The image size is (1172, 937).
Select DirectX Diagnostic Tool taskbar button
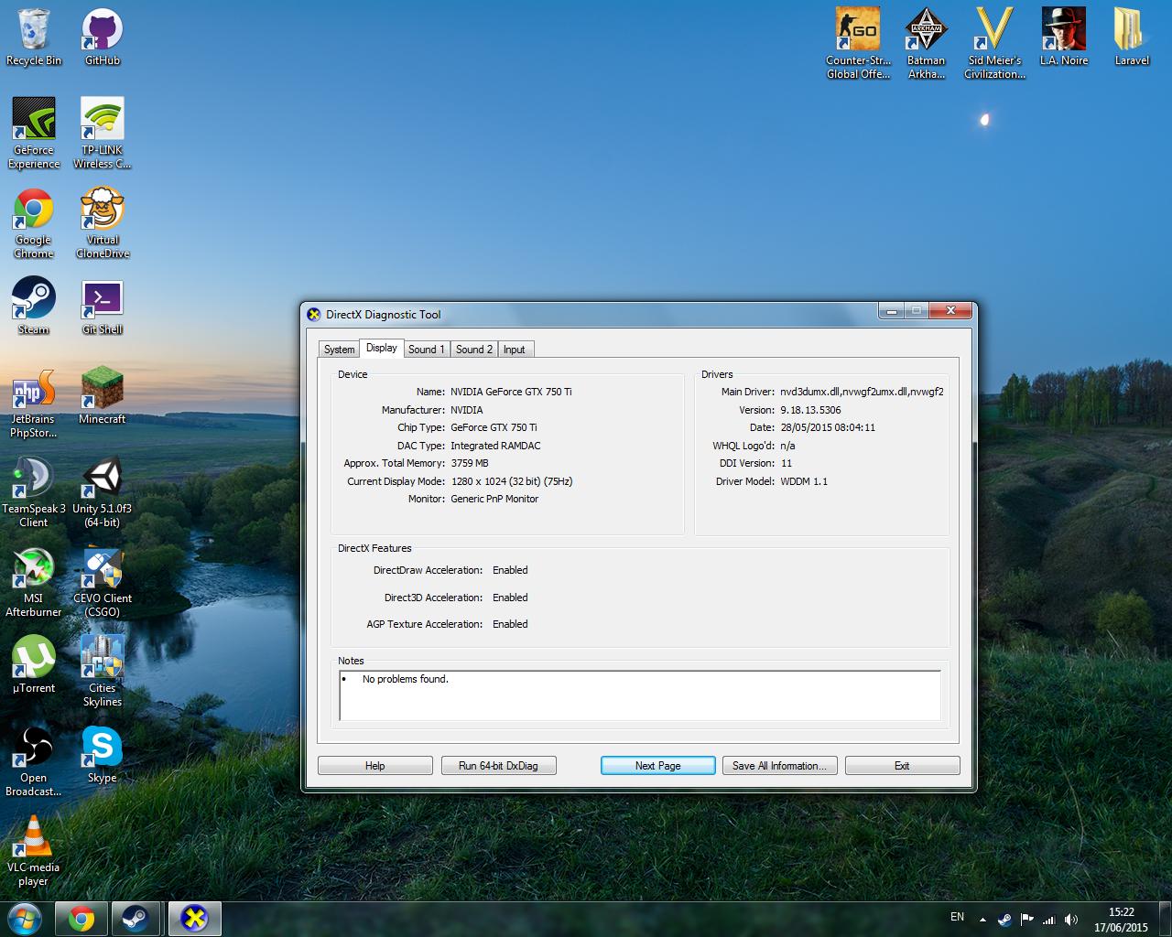[194, 919]
